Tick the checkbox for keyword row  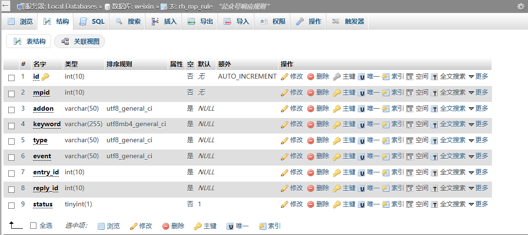pos(12,126)
